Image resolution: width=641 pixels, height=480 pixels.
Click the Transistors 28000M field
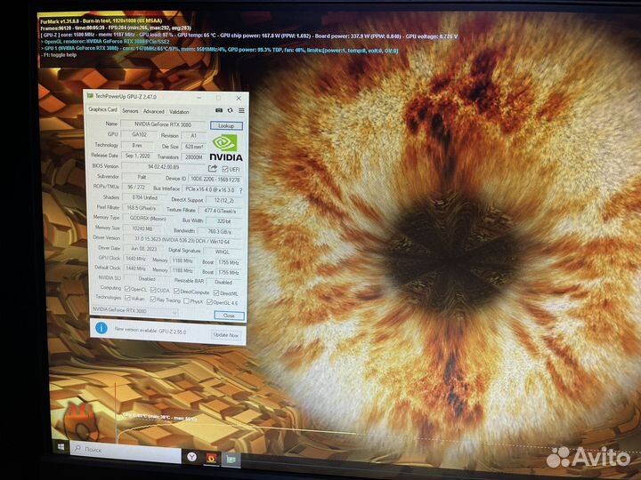tap(193, 157)
